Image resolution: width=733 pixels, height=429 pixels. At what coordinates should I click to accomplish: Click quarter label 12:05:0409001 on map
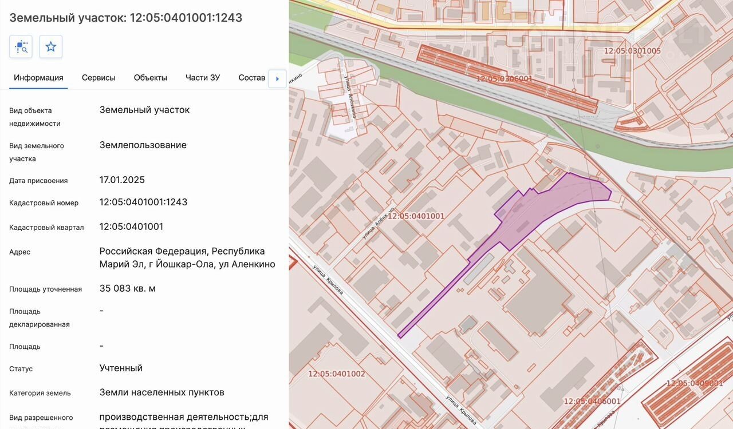coord(695,383)
